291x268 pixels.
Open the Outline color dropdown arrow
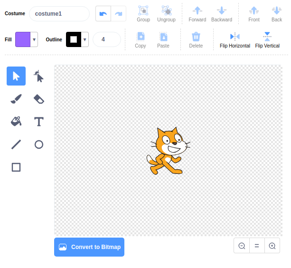pyautogui.click(x=85, y=39)
